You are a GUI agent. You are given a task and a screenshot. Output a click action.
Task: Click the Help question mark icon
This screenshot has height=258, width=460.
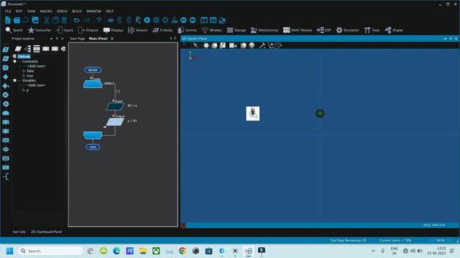(99, 20)
